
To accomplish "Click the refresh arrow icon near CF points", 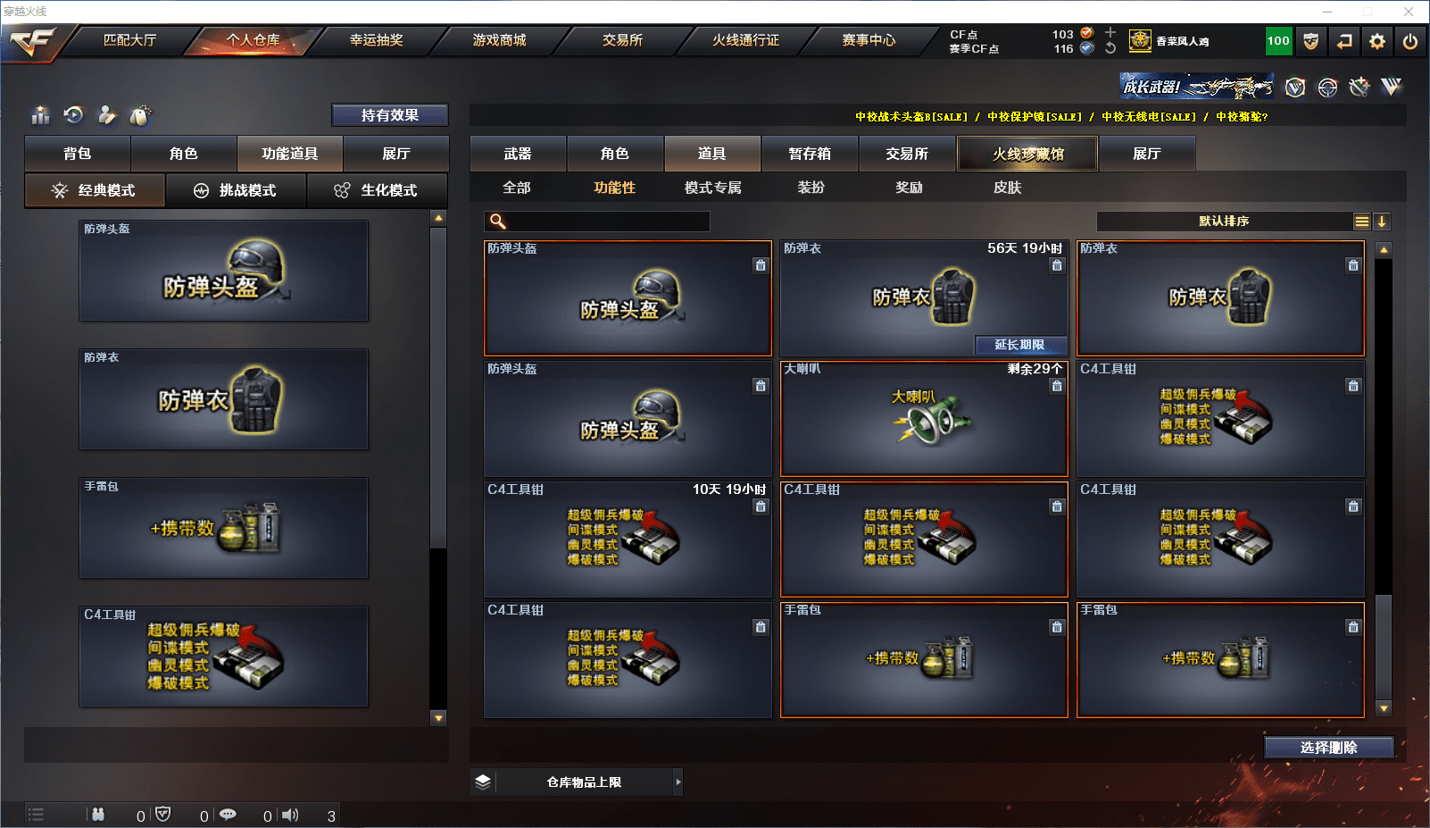I will 1110,48.
